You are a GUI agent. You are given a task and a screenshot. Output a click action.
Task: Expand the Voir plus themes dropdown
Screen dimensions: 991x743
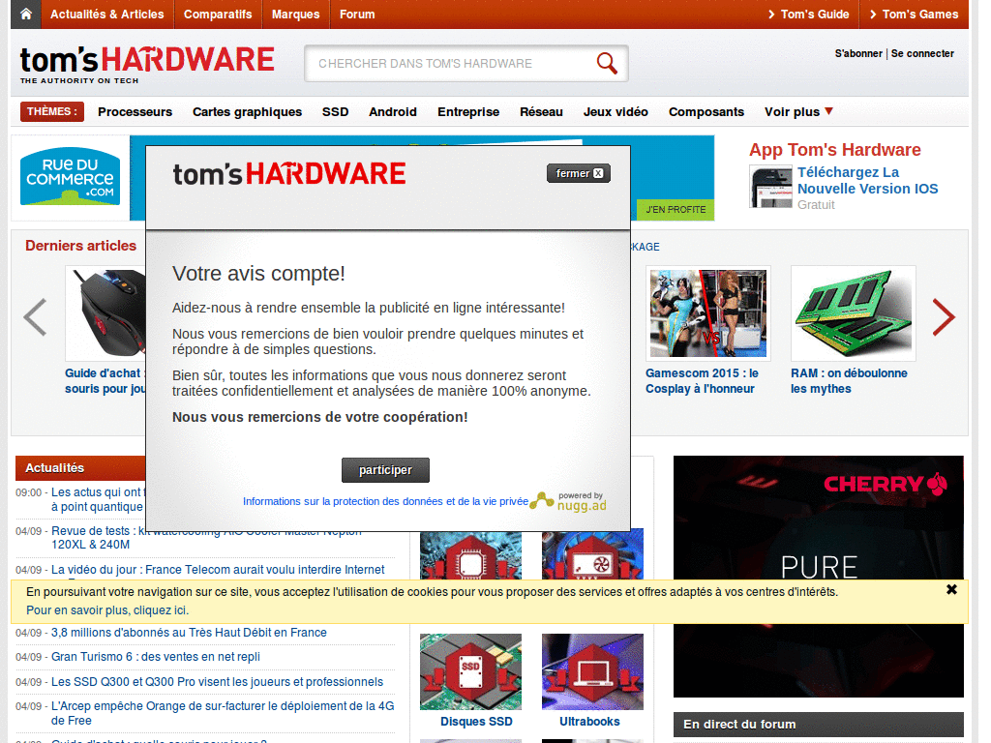[x=797, y=111]
